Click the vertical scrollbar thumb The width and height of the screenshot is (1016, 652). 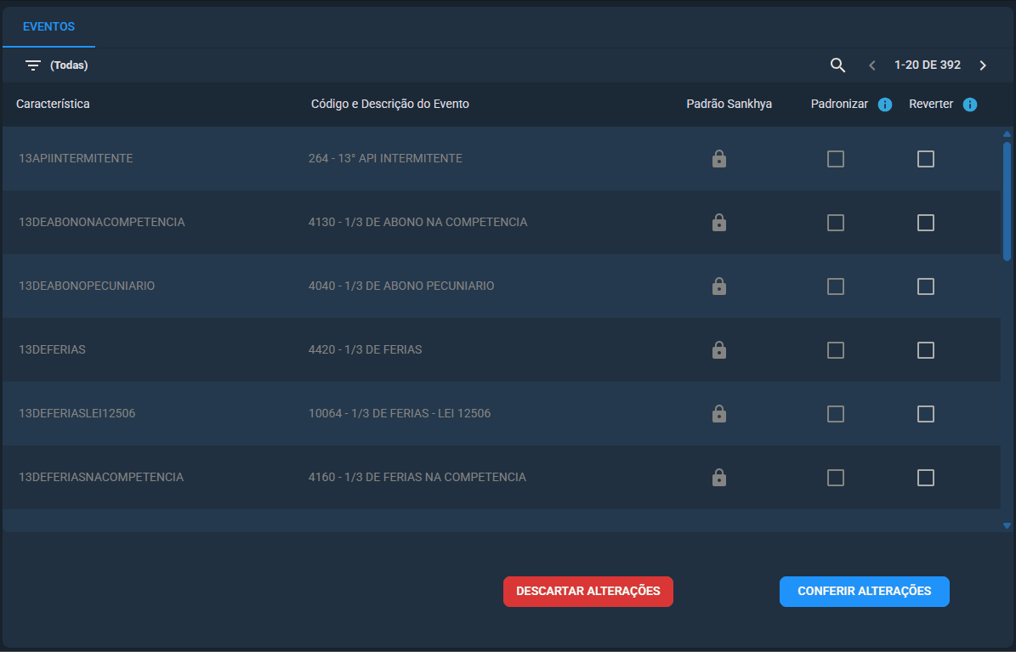[1007, 201]
